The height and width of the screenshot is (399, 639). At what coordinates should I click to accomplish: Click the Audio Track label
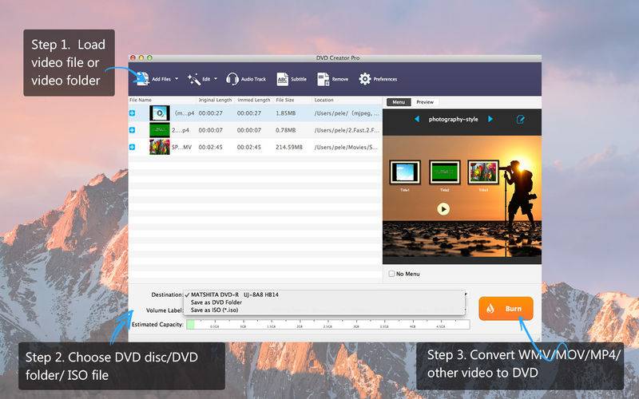pyautogui.click(x=253, y=79)
